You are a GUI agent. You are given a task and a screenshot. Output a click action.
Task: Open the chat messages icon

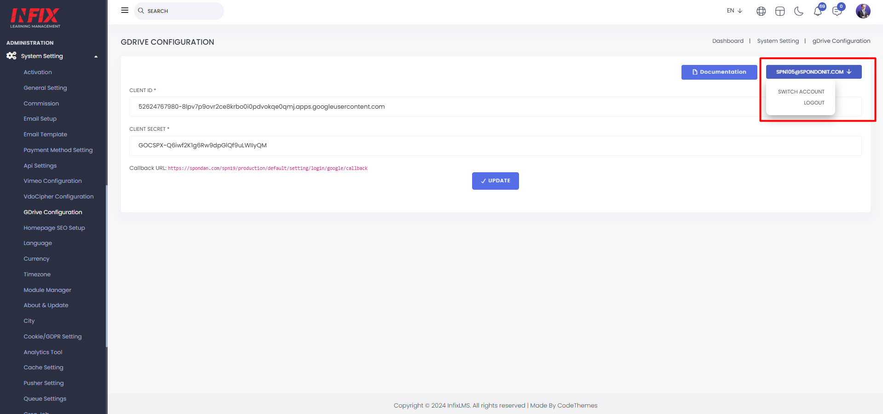pyautogui.click(x=837, y=11)
